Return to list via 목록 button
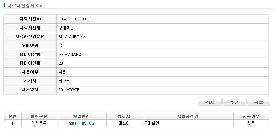The width and height of the screenshot is (276, 133). pos(258,102)
